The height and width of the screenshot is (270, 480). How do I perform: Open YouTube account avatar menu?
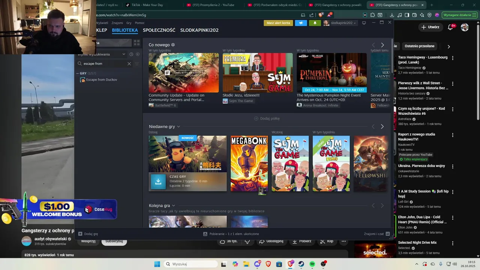coord(465,27)
